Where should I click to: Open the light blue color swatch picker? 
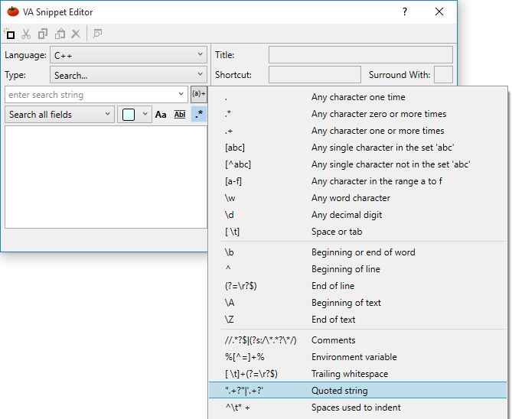tap(135, 115)
